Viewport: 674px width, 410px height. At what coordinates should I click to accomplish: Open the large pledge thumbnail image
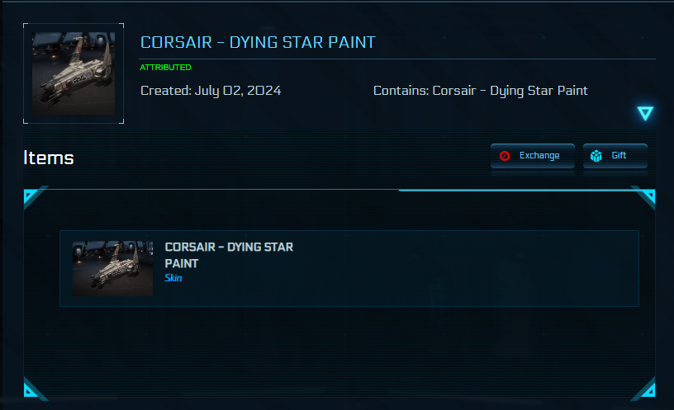point(74,73)
